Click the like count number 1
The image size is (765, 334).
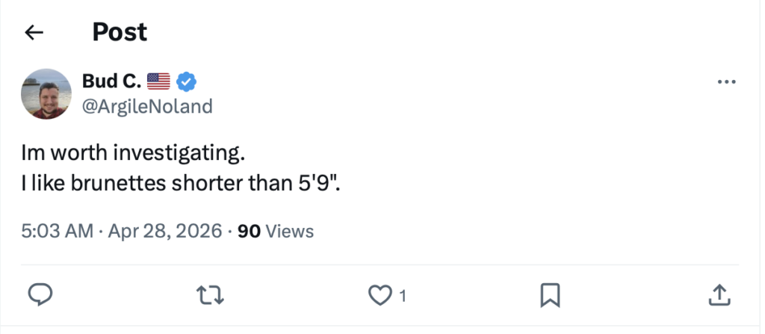[403, 297]
